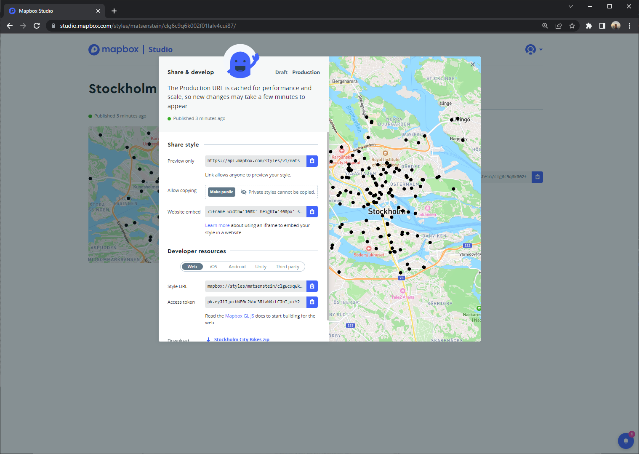The width and height of the screenshot is (639, 454).
Task: Go forward in browser history
Action: coord(23,26)
